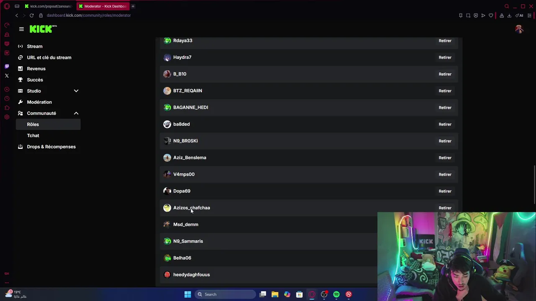Image resolution: width=536 pixels, height=301 pixels.
Task: Open X (Twitter) in Opera sidebar
Action: point(7,76)
